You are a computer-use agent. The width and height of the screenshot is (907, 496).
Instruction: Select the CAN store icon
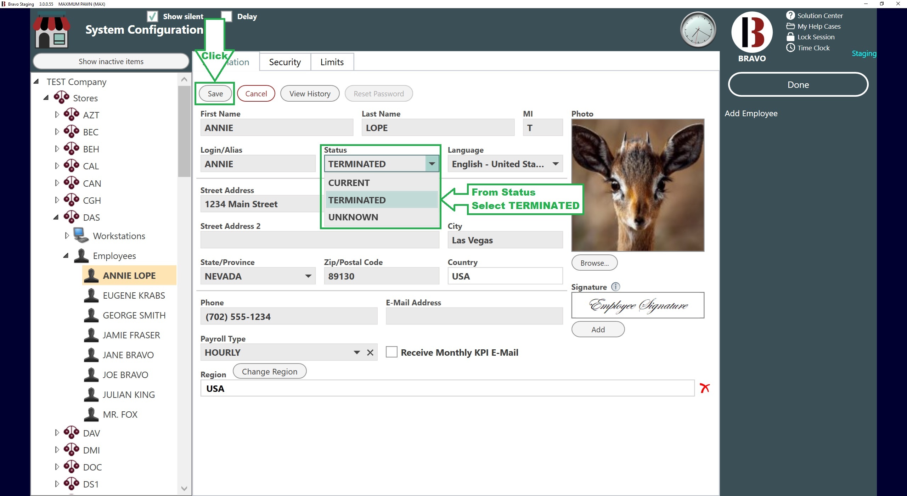tap(72, 183)
